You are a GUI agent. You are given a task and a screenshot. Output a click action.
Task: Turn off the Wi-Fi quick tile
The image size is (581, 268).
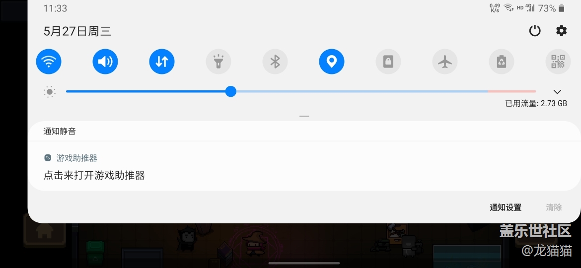[x=49, y=62]
